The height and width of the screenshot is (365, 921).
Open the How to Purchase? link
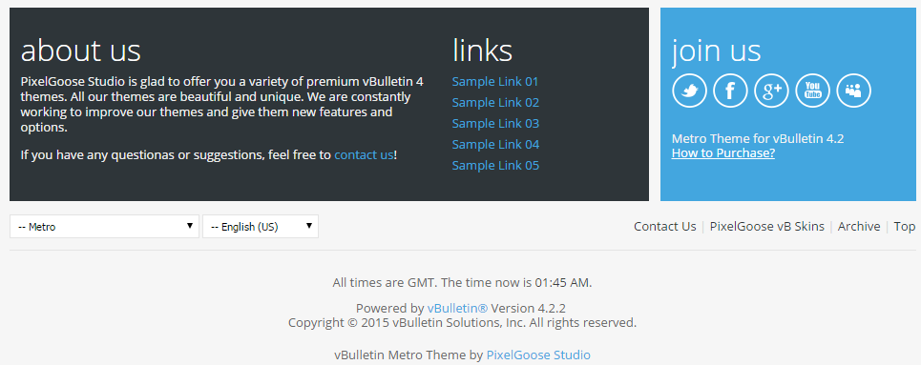[x=723, y=153]
